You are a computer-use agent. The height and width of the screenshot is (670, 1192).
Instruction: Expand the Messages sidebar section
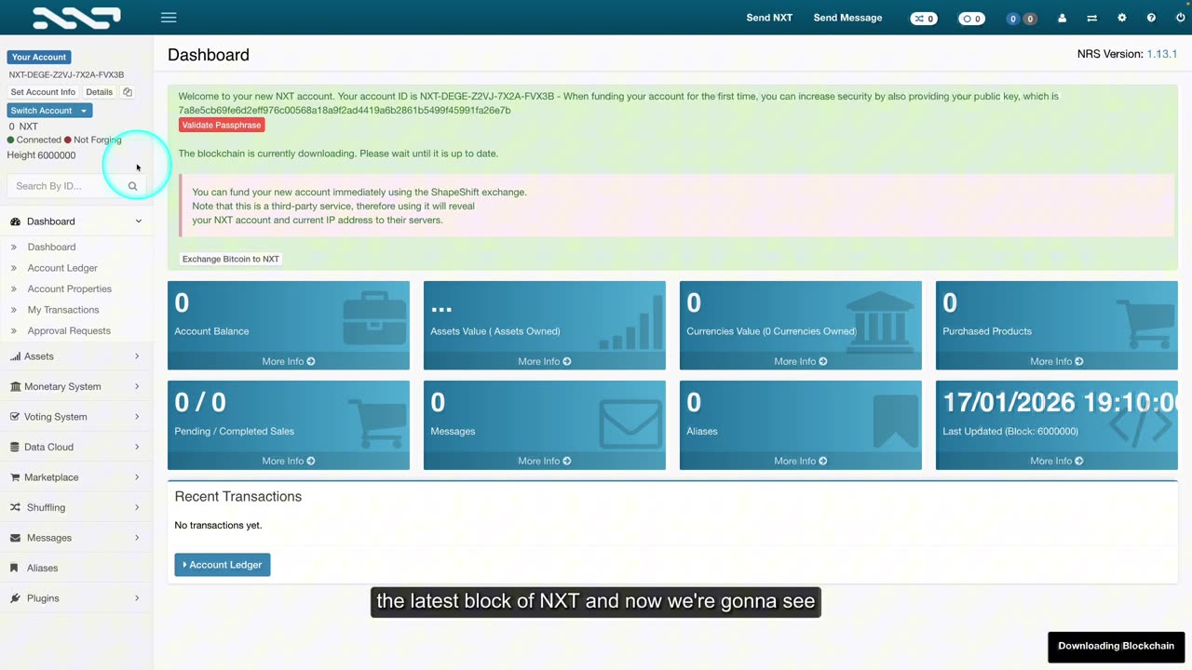[76, 538]
